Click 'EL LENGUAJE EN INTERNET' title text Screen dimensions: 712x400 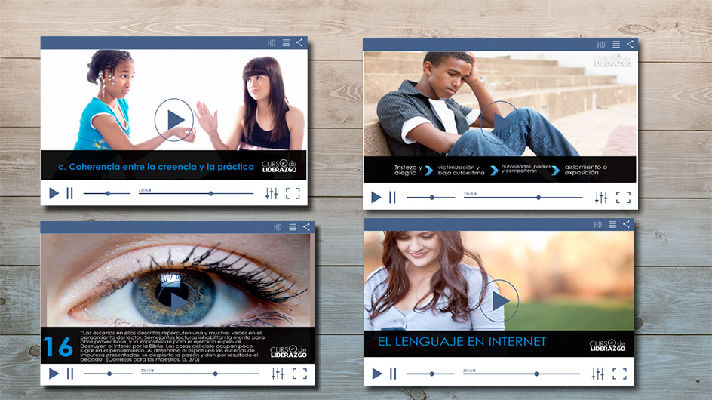[x=462, y=341]
